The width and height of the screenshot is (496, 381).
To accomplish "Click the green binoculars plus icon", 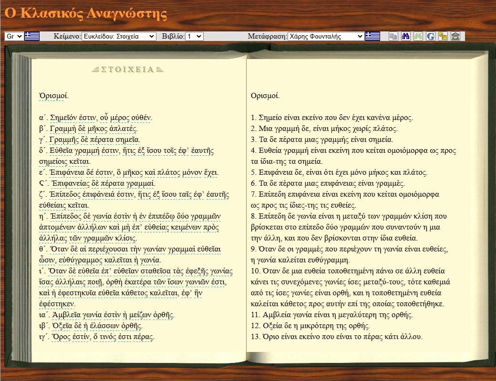I will pyautogui.click(x=418, y=36).
